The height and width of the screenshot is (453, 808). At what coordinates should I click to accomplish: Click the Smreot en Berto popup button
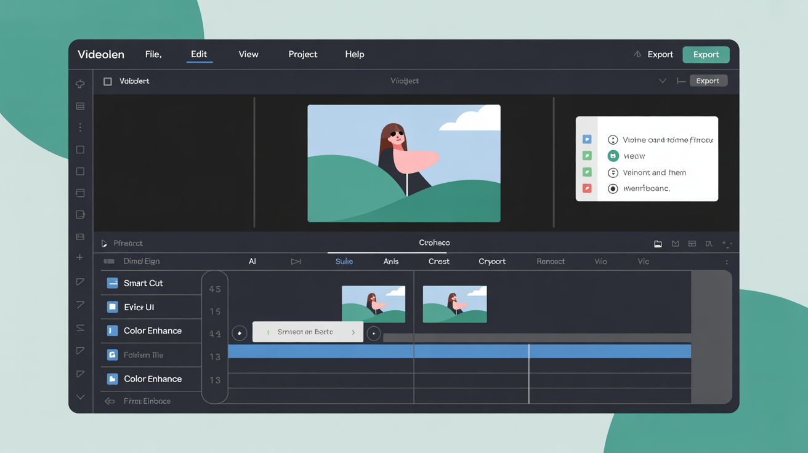[x=308, y=332]
